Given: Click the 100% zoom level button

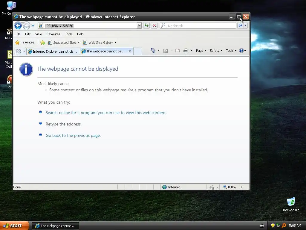Looking at the screenshot, I should pos(230,187).
